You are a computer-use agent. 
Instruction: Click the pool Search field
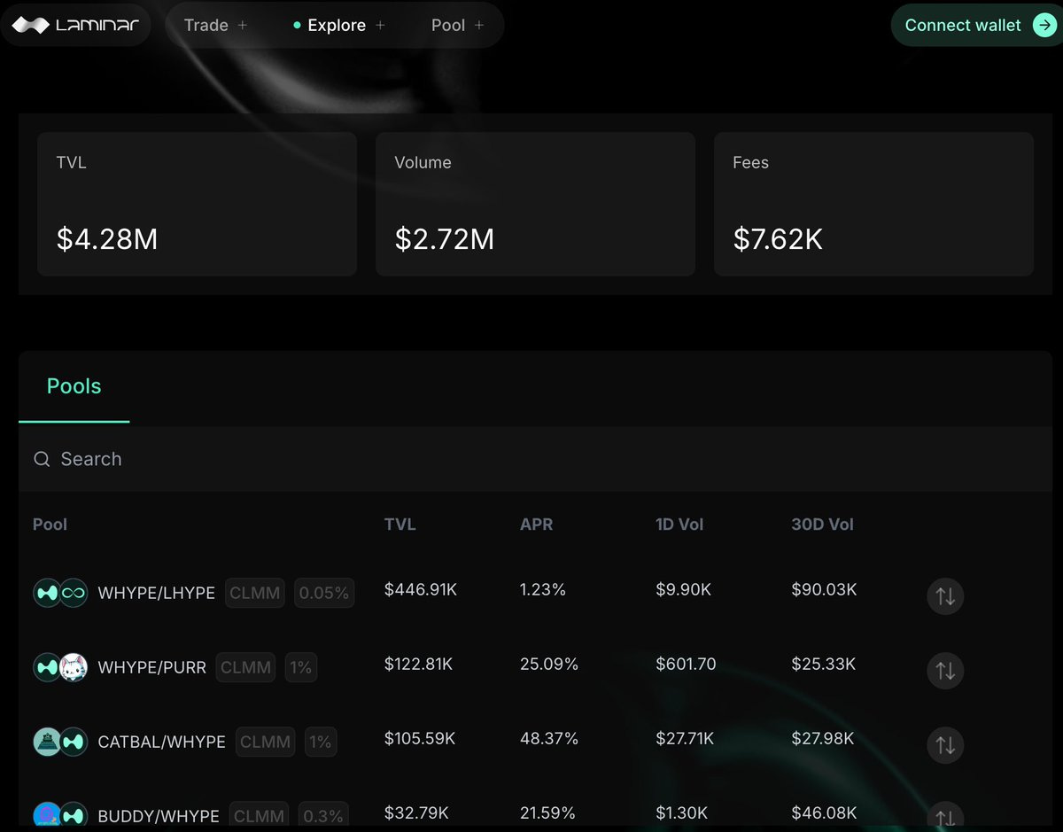pos(535,459)
